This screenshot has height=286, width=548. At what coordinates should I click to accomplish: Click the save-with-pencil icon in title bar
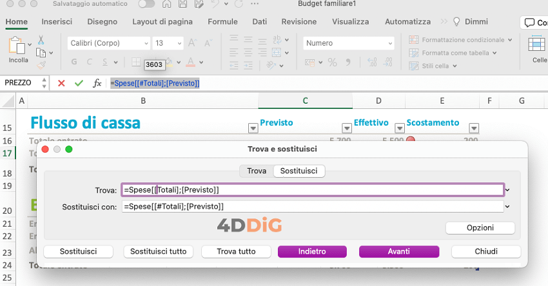(199, 4)
